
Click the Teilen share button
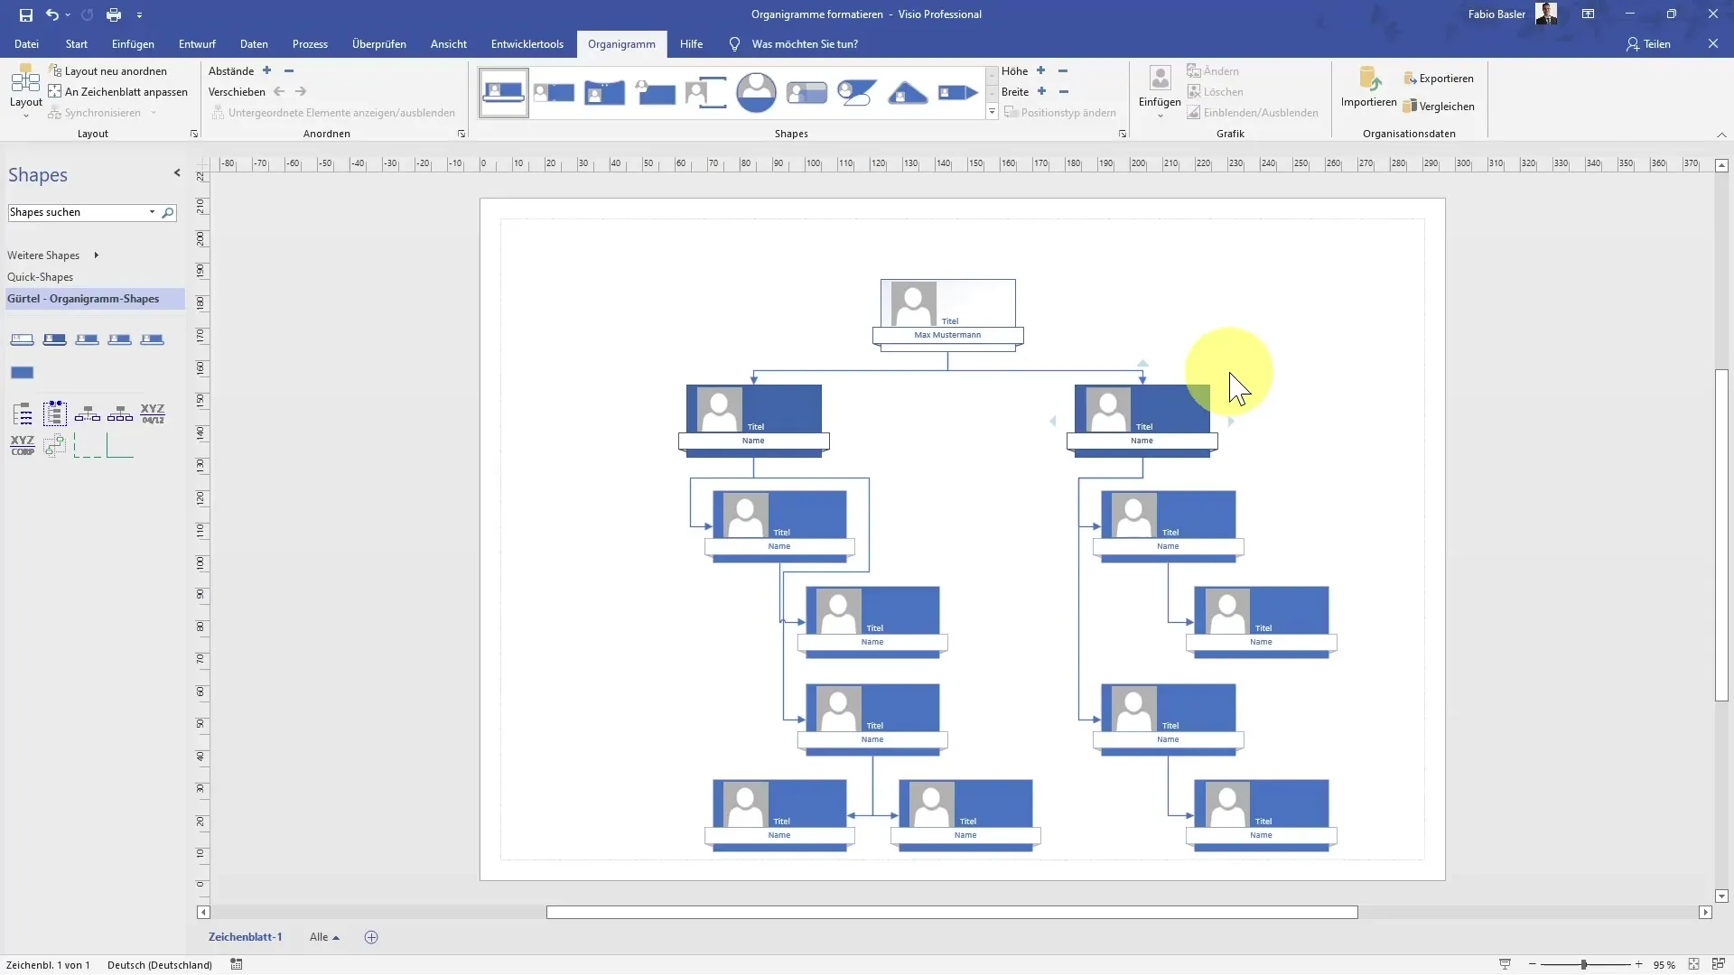click(1648, 44)
